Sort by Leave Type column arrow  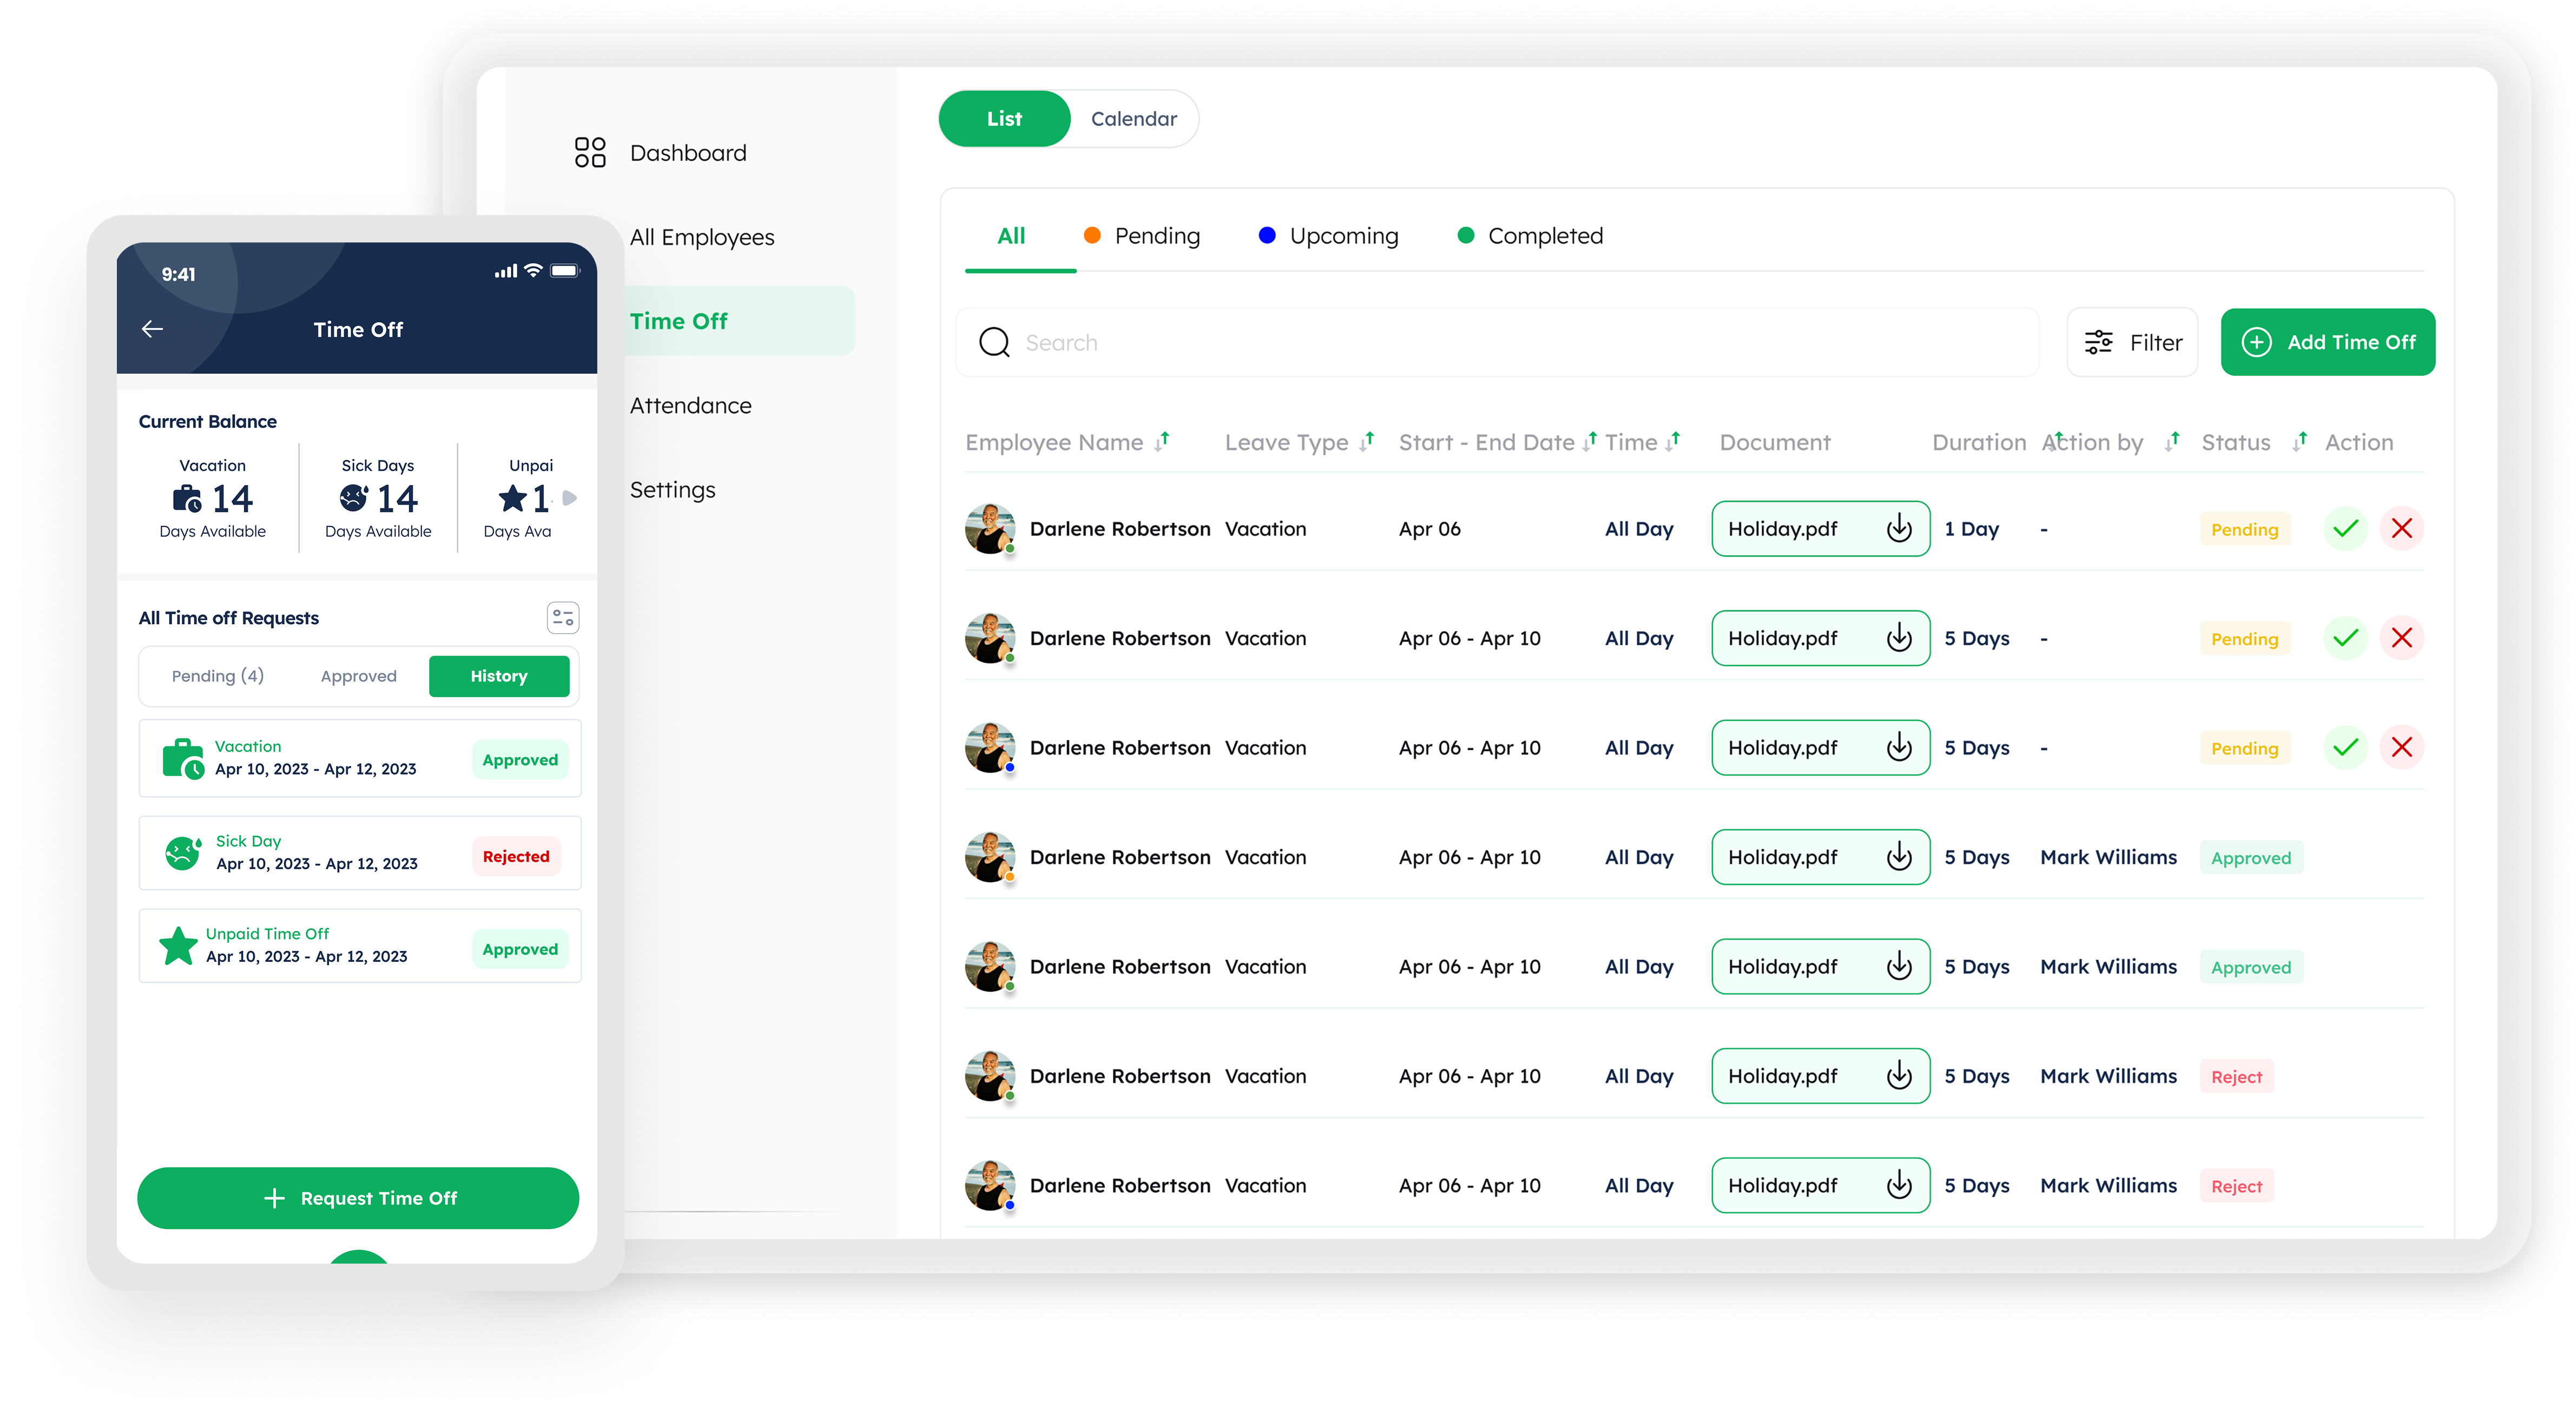tap(1367, 442)
